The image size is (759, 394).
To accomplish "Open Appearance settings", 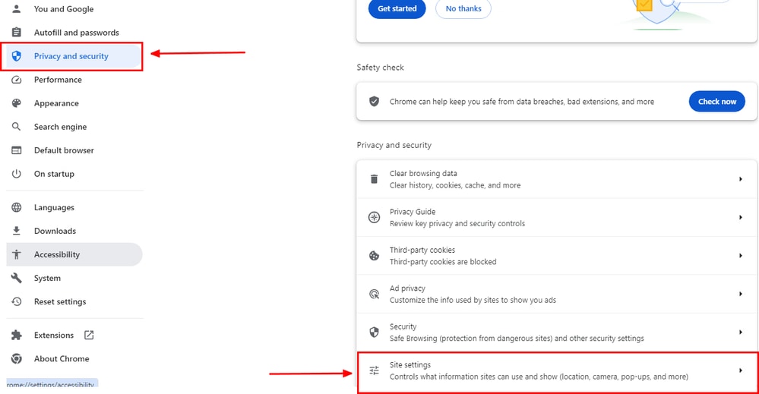I will pyautogui.click(x=56, y=103).
